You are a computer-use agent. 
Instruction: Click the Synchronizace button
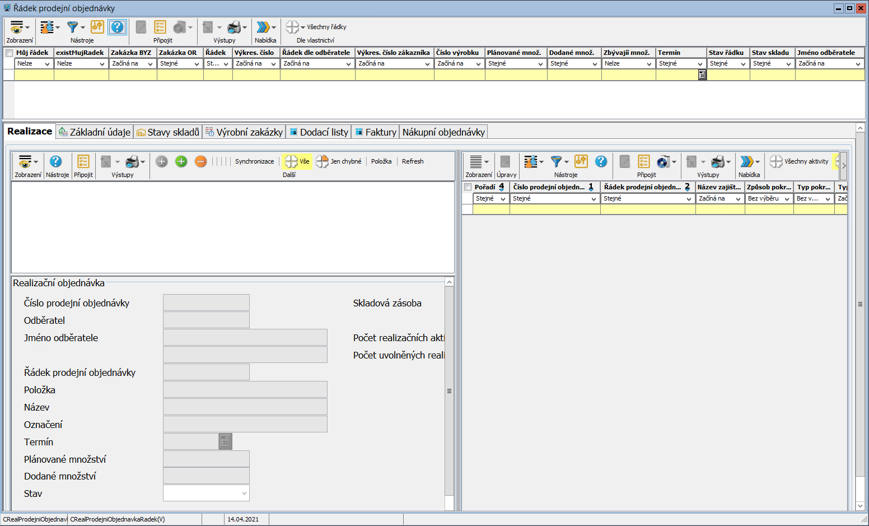tap(254, 161)
